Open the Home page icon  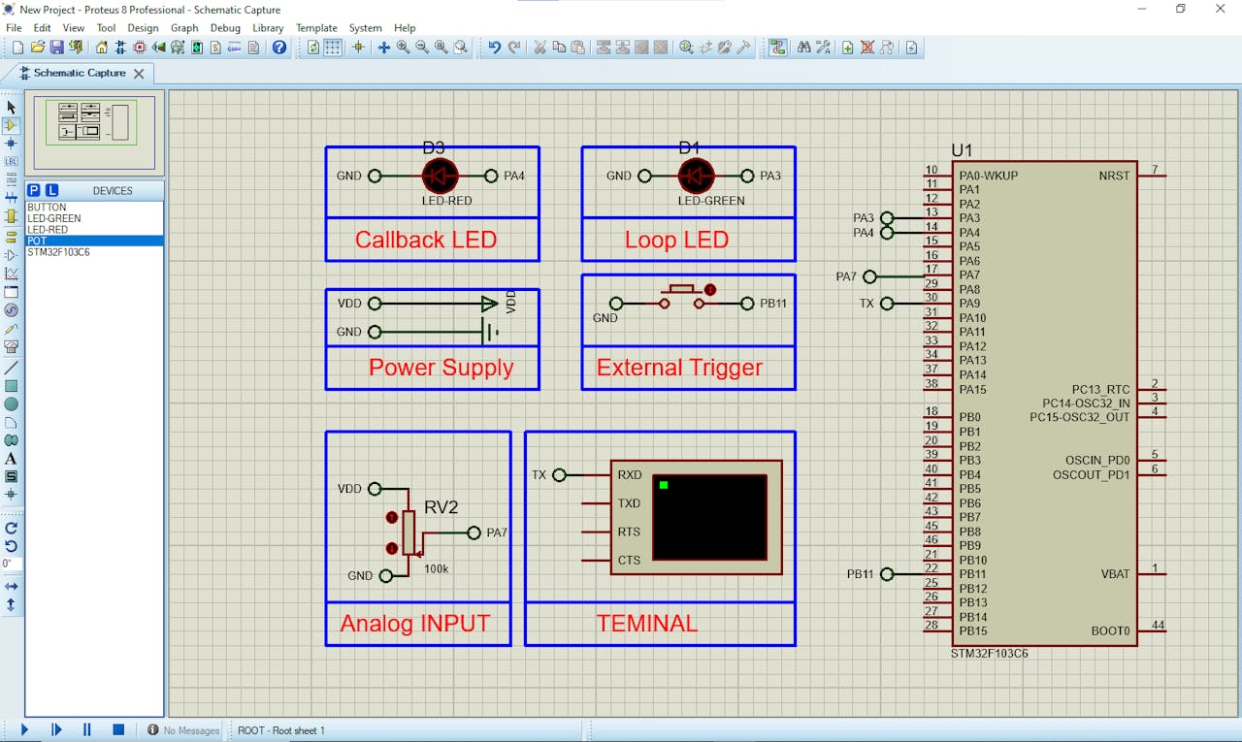[x=102, y=48]
